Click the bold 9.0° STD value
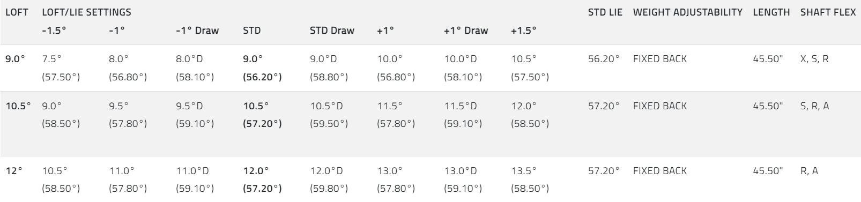The height and width of the screenshot is (202, 861). (x=253, y=59)
